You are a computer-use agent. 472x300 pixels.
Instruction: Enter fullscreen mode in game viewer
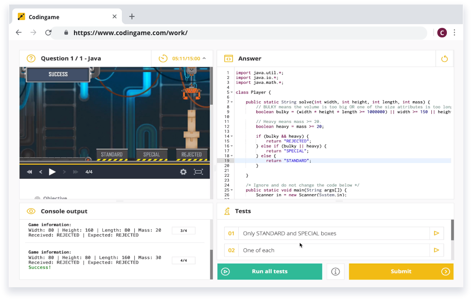click(x=198, y=172)
